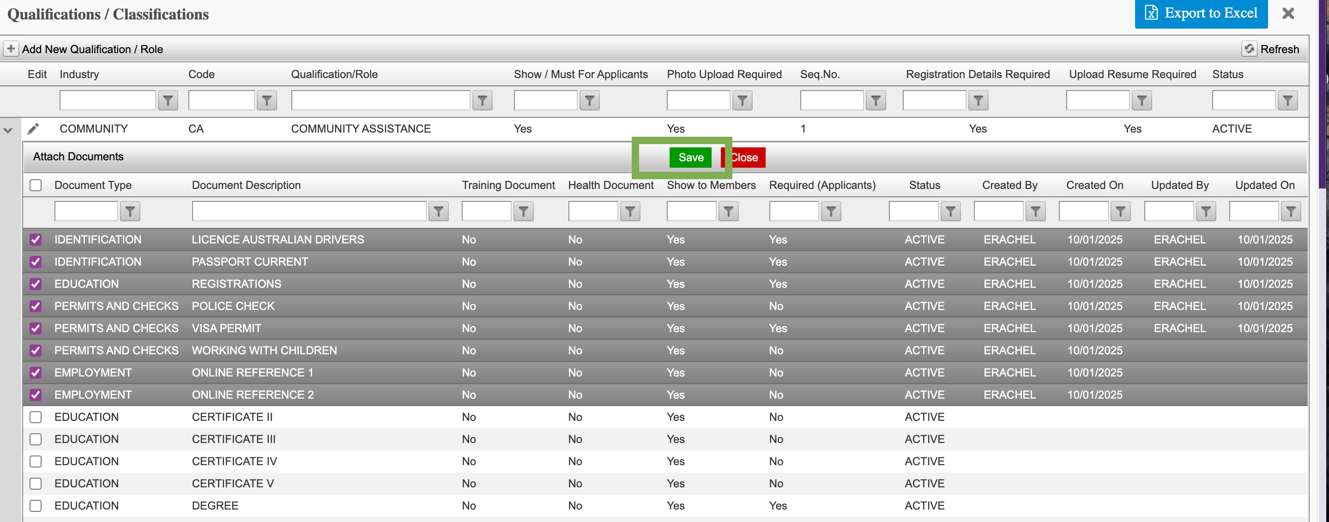This screenshot has height=522, width=1329.
Task: Toggle select-all documents header checkbox
Action: point(36,185)
